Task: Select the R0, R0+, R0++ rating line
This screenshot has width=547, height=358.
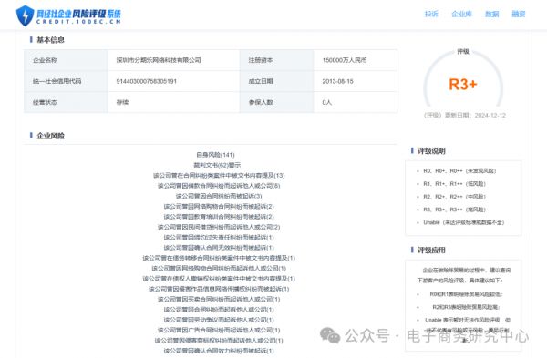Action: (459, 171)
